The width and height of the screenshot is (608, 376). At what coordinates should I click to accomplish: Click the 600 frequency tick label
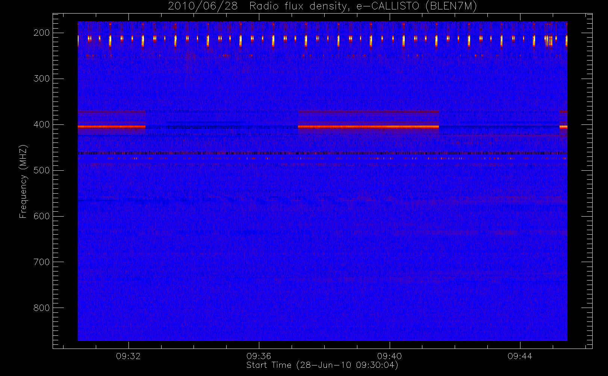tap(42, 216)
